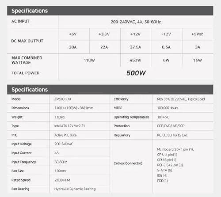
Task: Click the 'Dimensions' row label
Action: coord(20,108)
